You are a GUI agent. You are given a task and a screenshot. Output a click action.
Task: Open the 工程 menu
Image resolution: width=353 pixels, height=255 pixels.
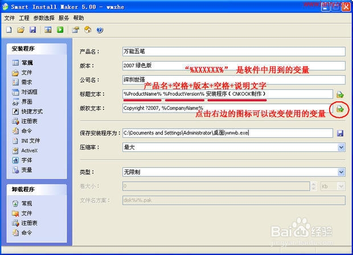pyautogui.click(x=24, y=18)
